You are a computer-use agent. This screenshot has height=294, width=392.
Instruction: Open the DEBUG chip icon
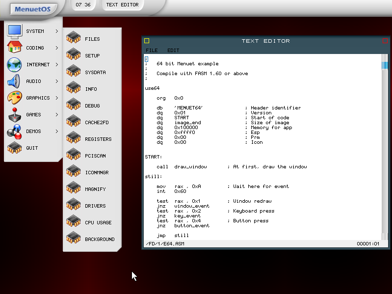[73, 106]
